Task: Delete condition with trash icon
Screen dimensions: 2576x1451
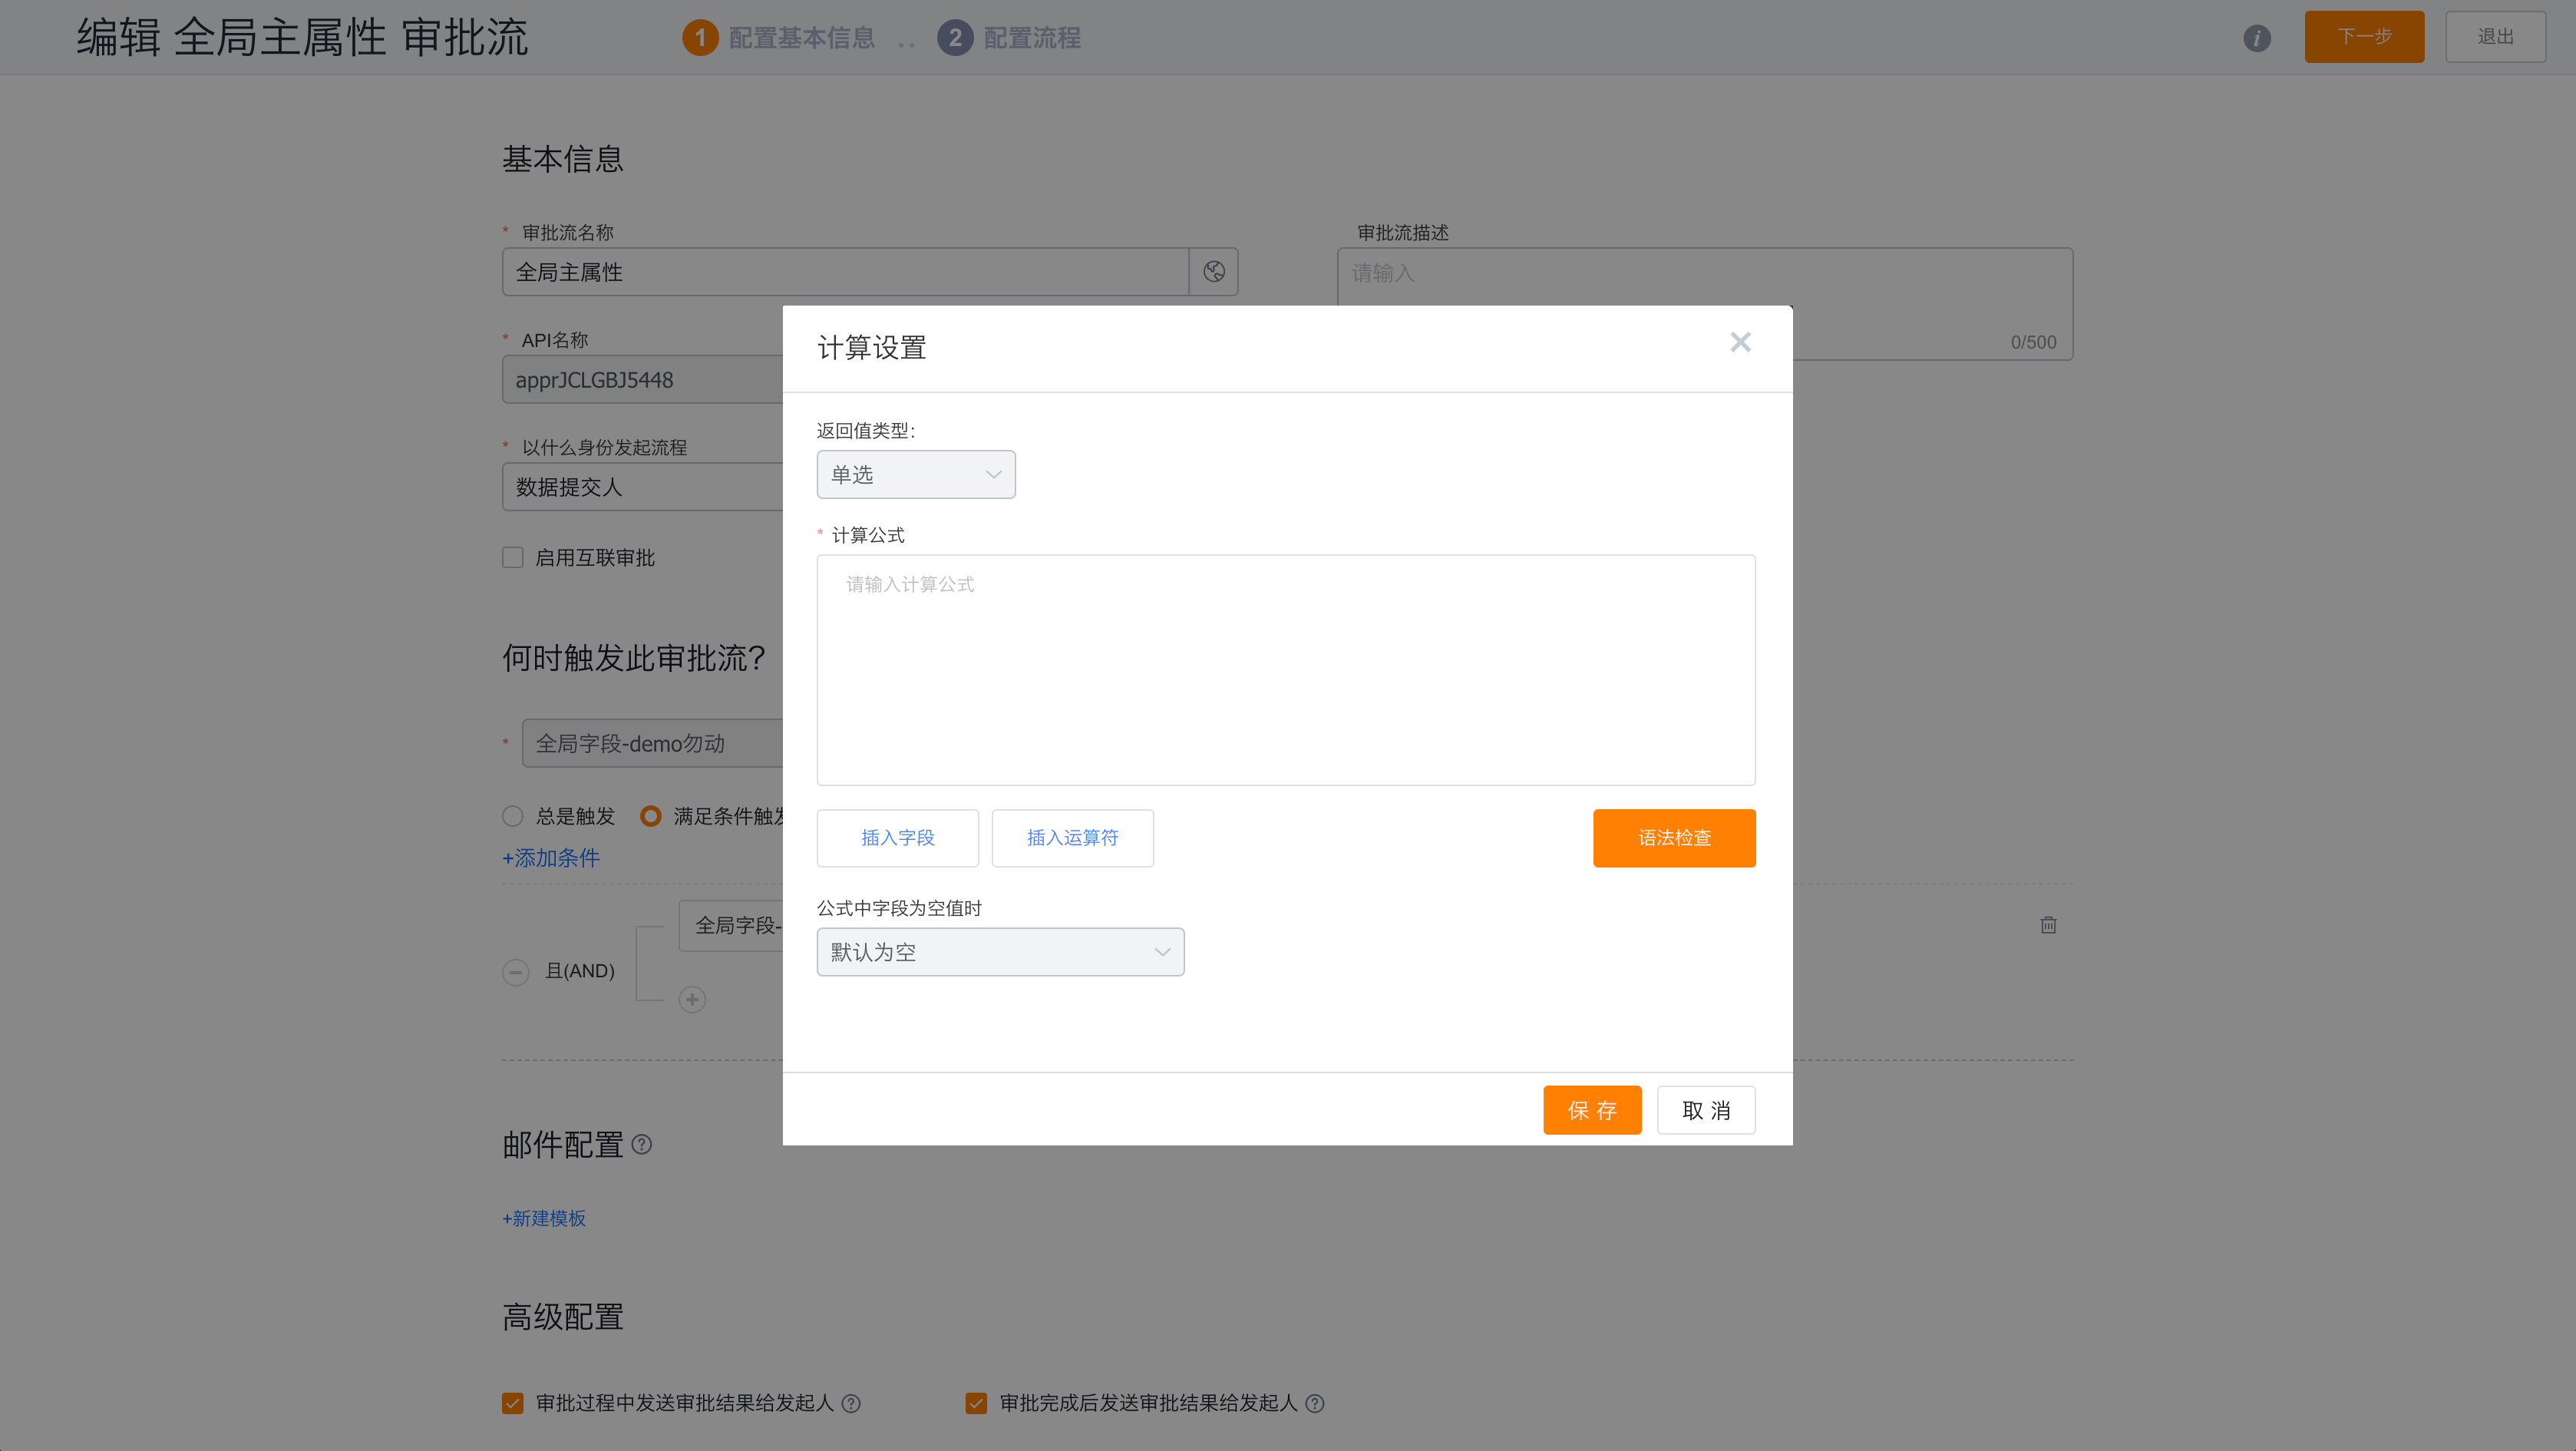Action: tap(2048, 925)
